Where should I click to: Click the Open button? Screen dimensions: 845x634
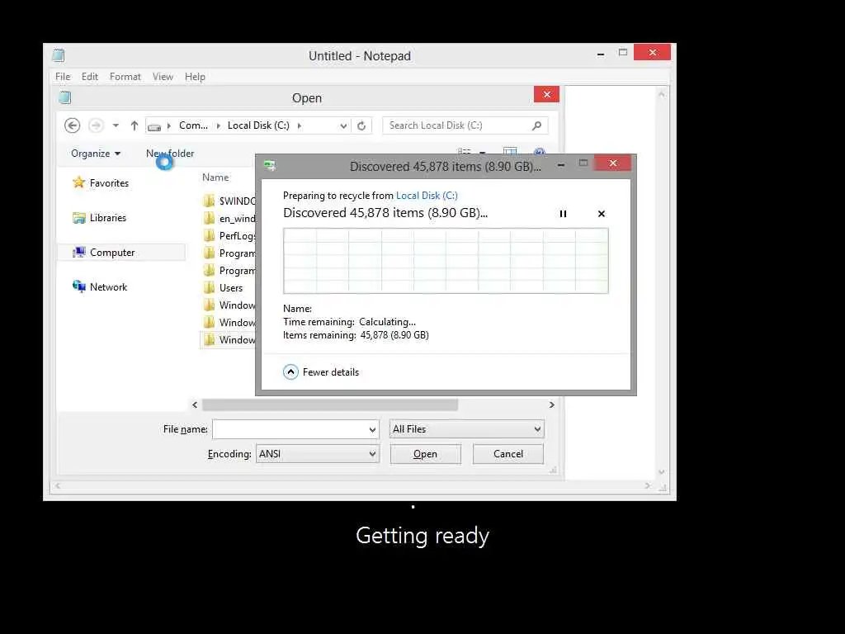425,454
